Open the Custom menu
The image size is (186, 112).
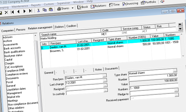(x=49, y=4)
